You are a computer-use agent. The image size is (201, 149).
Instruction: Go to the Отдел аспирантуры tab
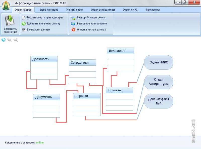[x=103, y=10]
